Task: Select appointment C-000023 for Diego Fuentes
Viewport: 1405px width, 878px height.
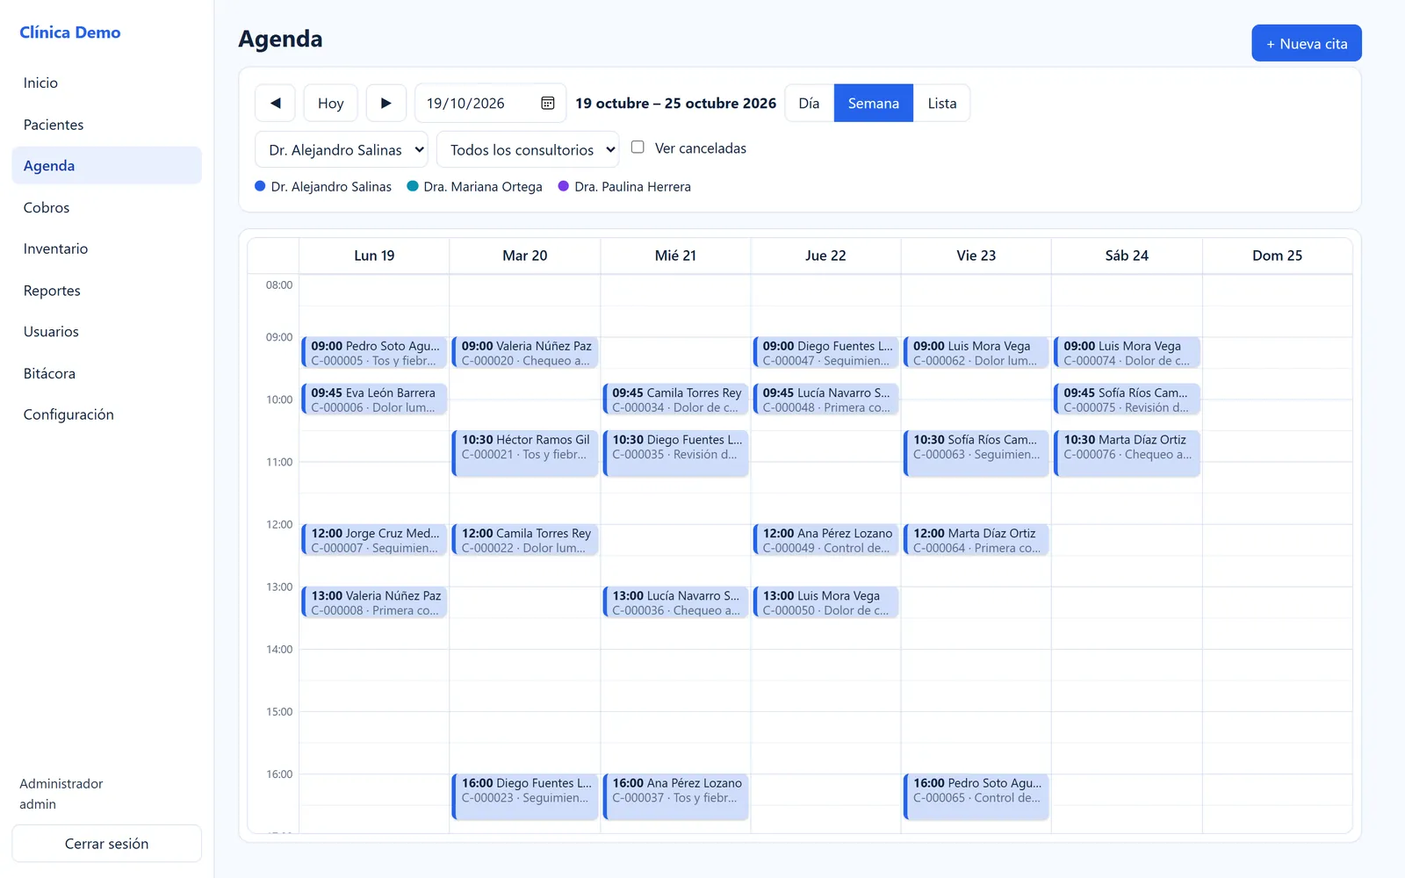Action: [525, 796]
